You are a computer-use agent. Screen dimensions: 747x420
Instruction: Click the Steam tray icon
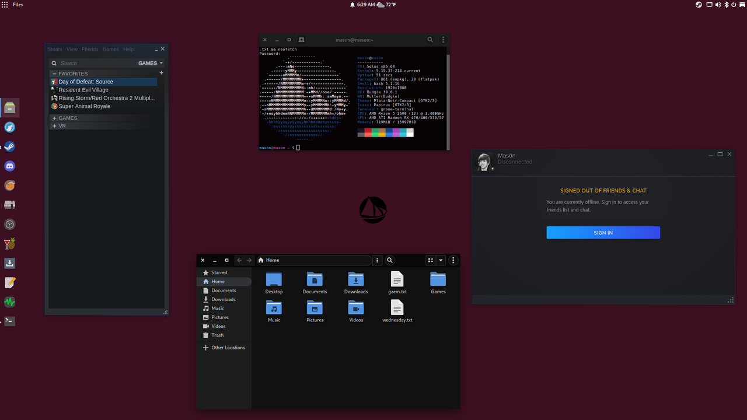tap(699, 4)
